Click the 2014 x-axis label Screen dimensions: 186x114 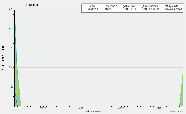(x=121, y=108)
